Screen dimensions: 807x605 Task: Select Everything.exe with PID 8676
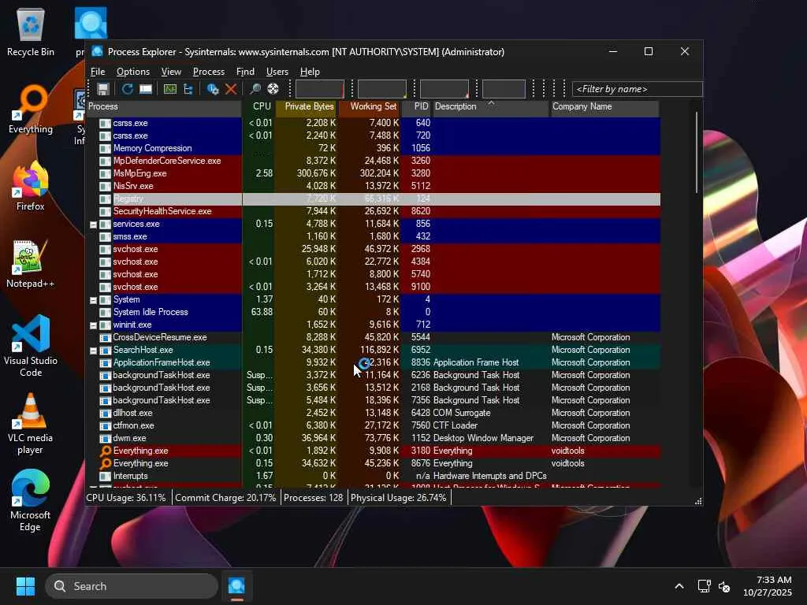pyautogui.click(x=373, y=463)
